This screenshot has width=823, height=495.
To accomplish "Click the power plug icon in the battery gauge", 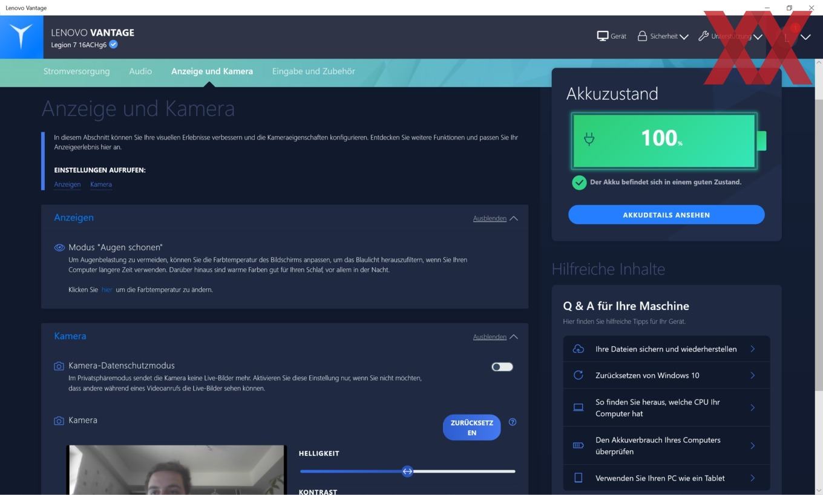I will pyautogui.click(x=589, y=139).
